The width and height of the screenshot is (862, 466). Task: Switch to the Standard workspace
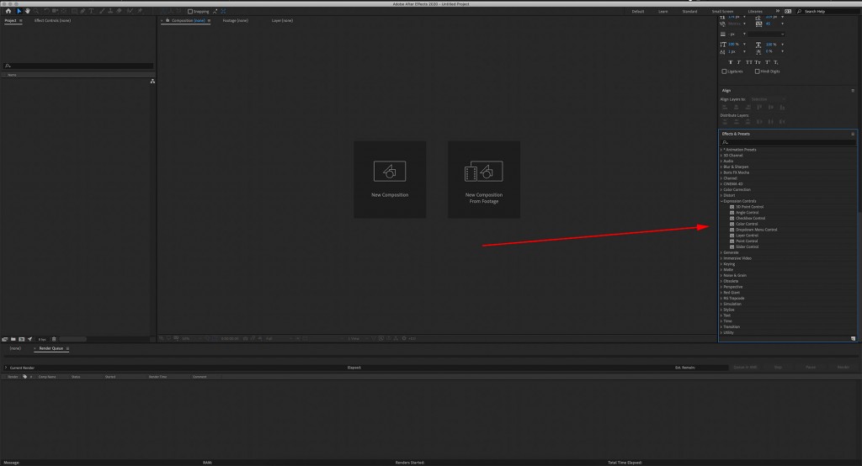coord(689,11)
